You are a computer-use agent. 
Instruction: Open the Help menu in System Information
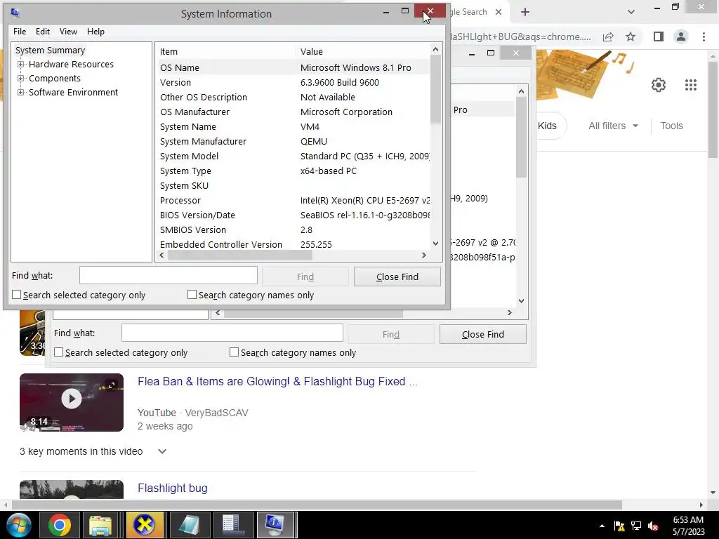[x=95, y=32]
